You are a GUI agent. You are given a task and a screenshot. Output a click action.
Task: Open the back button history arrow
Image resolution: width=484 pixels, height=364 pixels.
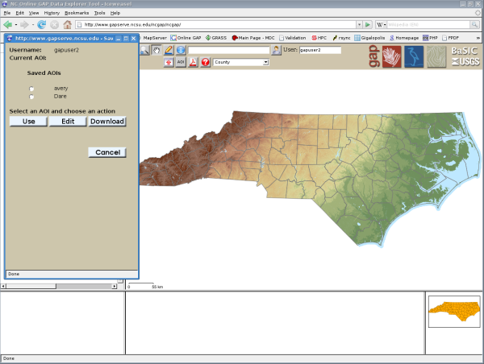point(16,24)
